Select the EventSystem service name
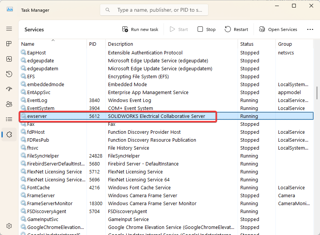 pyautogui.click(x=41, y=108)
